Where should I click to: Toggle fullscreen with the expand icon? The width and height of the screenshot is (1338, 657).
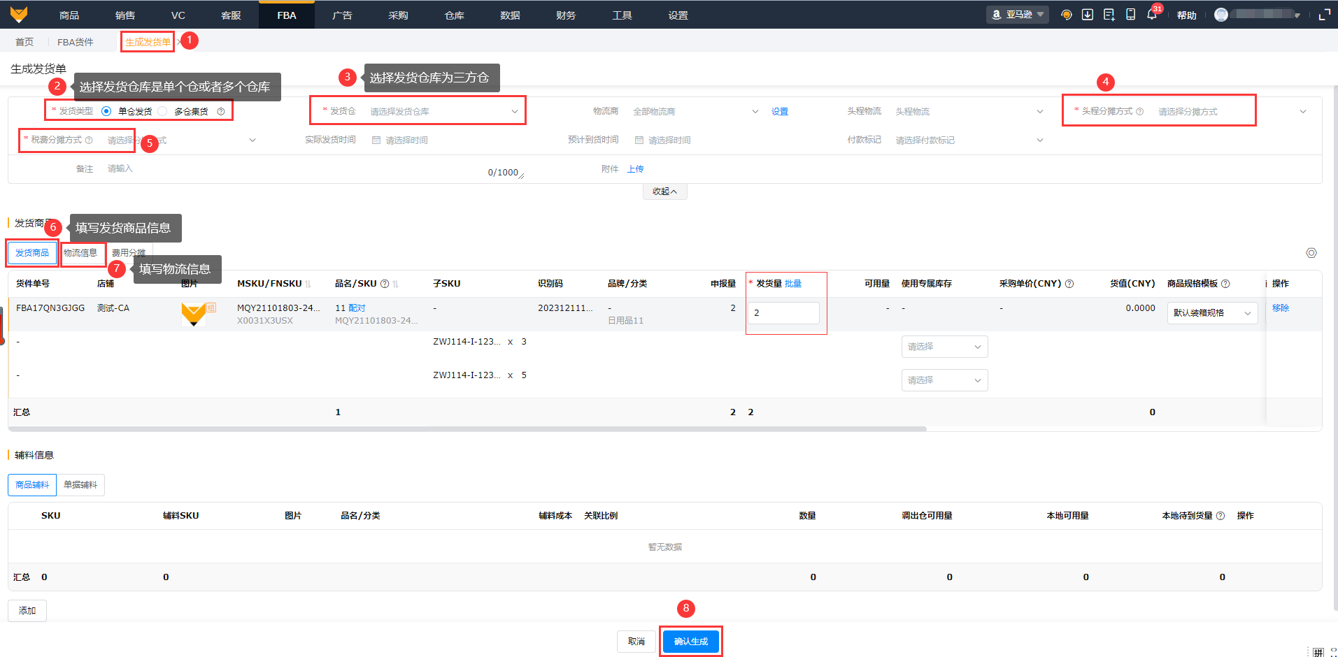(x=1324, y=15)
